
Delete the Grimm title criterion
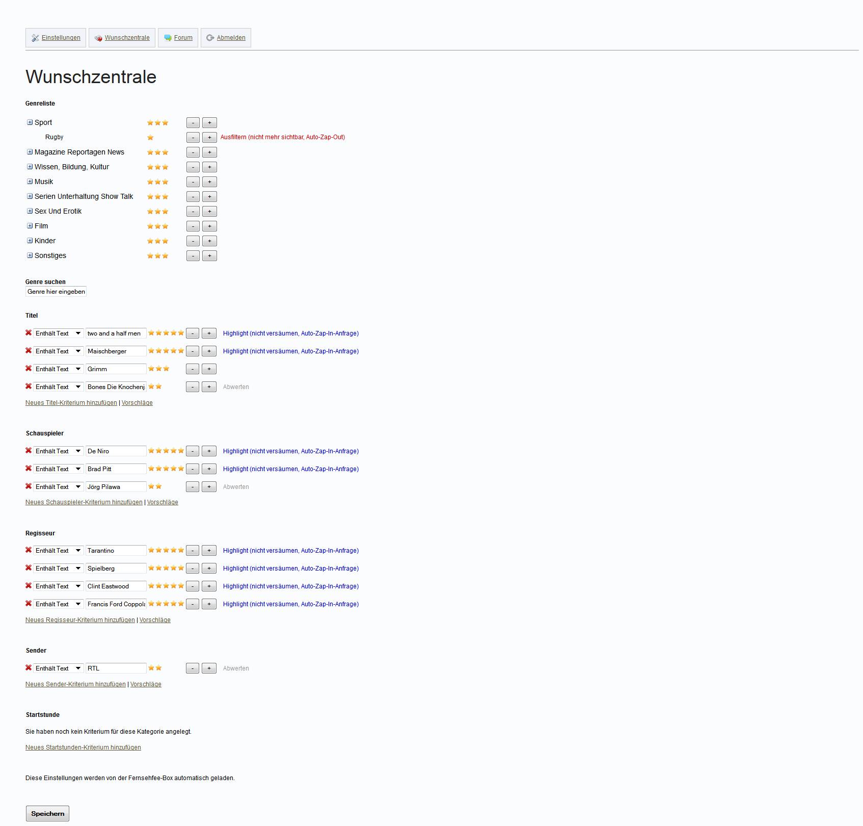tap(29, 369)
